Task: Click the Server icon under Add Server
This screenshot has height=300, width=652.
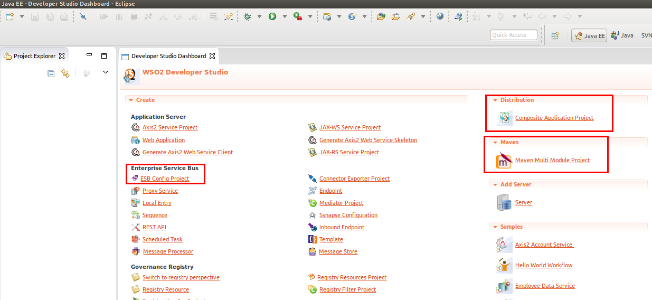Action: point(504,202)
